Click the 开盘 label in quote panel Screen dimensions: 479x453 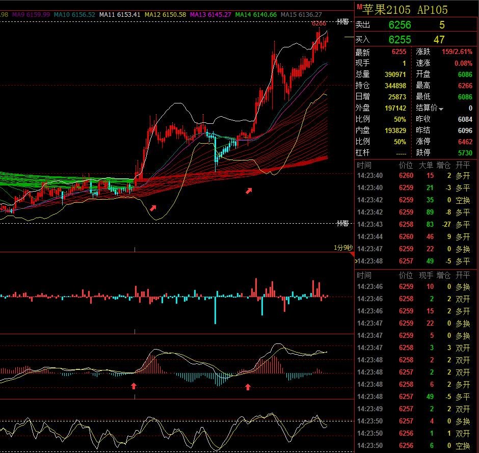423,74
